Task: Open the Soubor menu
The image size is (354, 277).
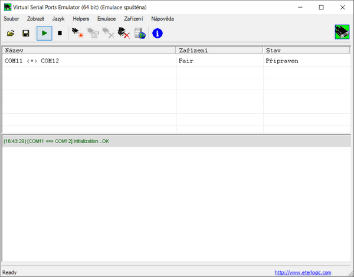Action: point(11,19)
